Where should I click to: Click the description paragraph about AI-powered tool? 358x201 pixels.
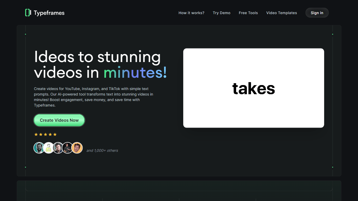(94, 97)
